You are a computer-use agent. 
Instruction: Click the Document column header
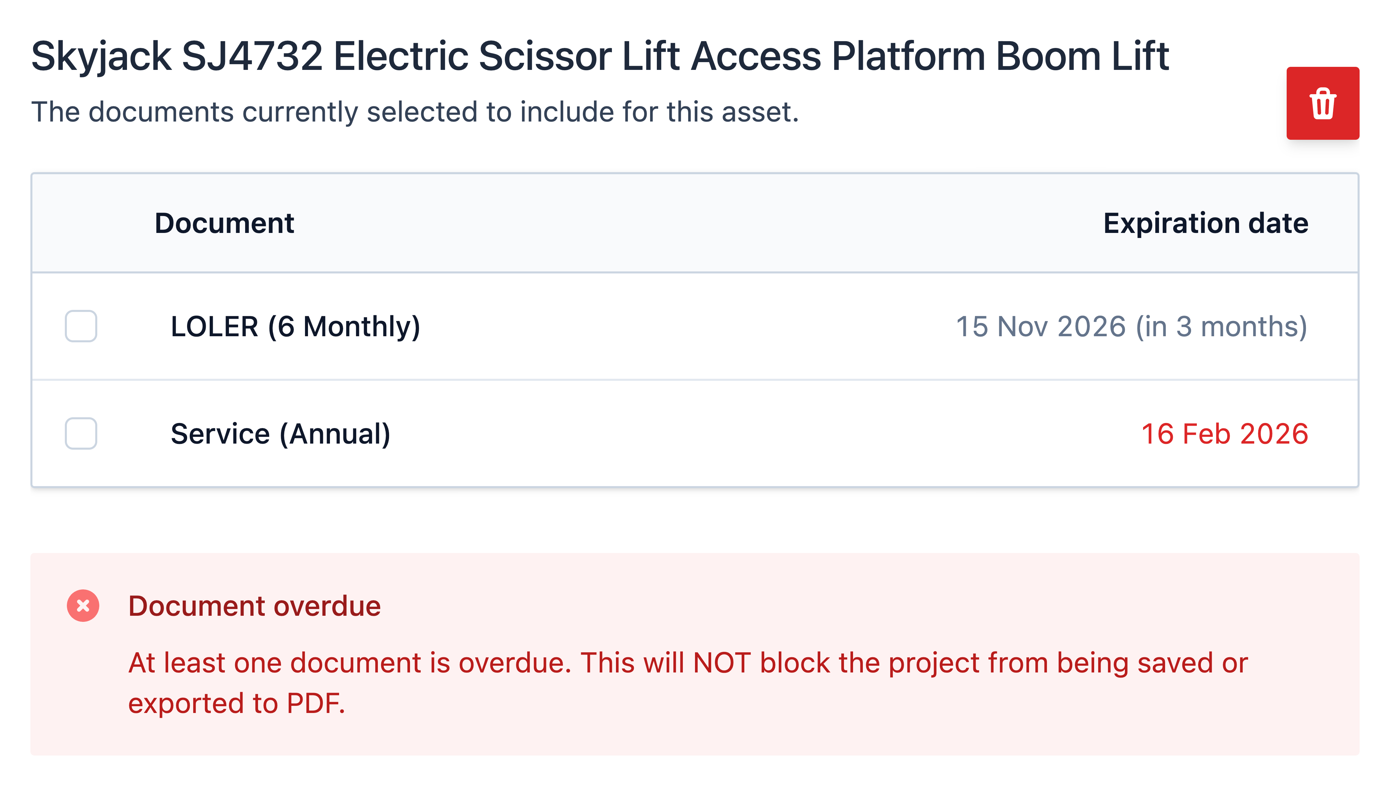point(224,223)
